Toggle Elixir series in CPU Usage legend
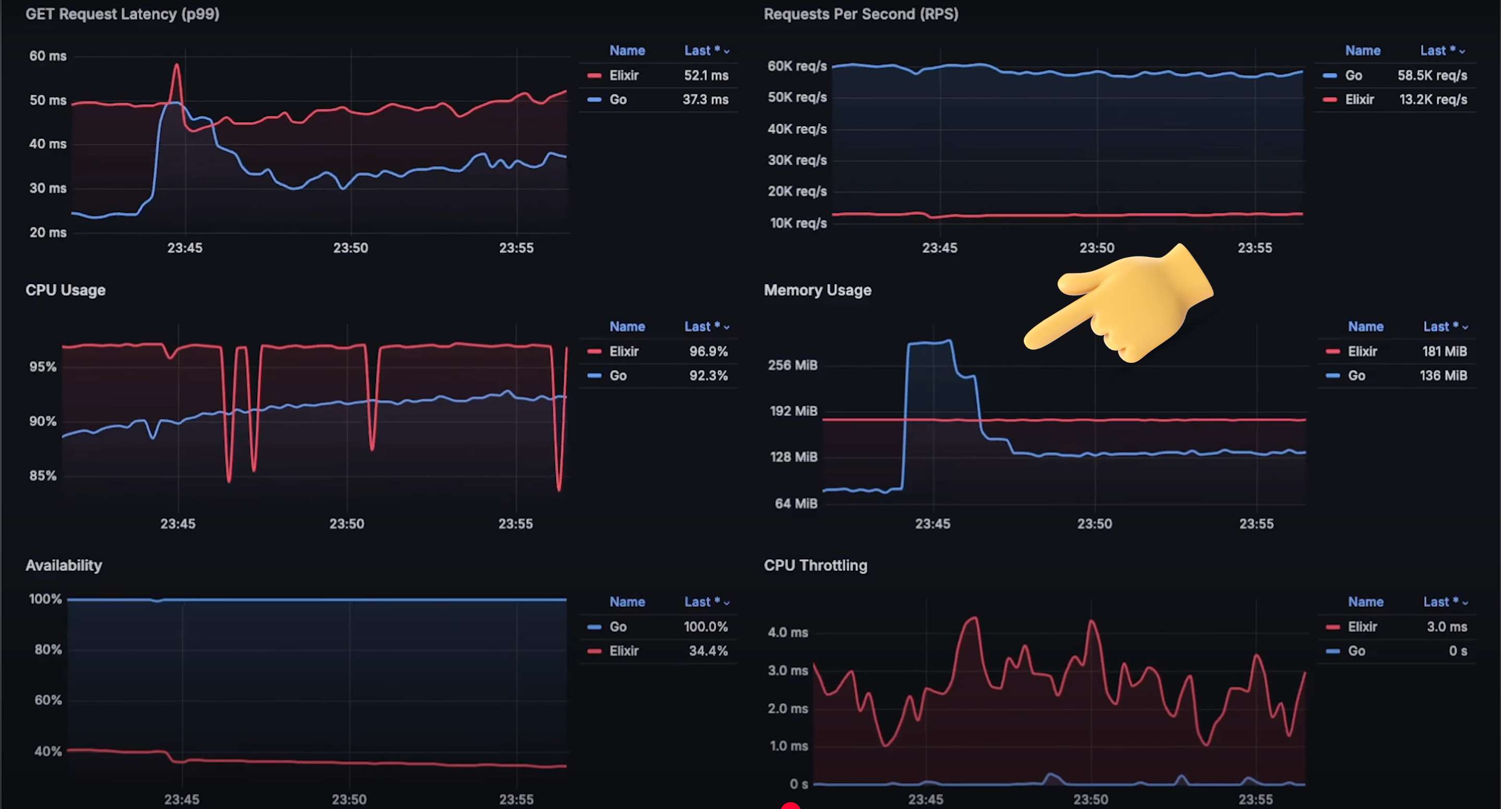The height and width of the screenshot is (809, 1501). [623, 351]
